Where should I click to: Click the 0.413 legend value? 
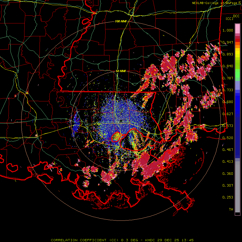[x=228, y=162]
